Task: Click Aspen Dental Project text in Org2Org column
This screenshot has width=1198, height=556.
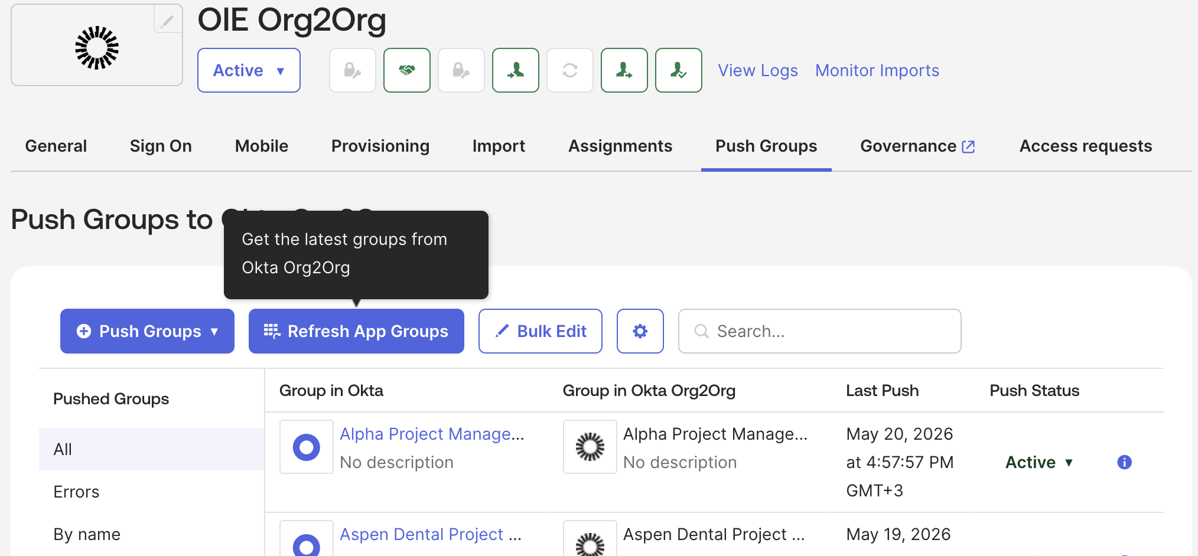Action: click(x=714, y=534)
